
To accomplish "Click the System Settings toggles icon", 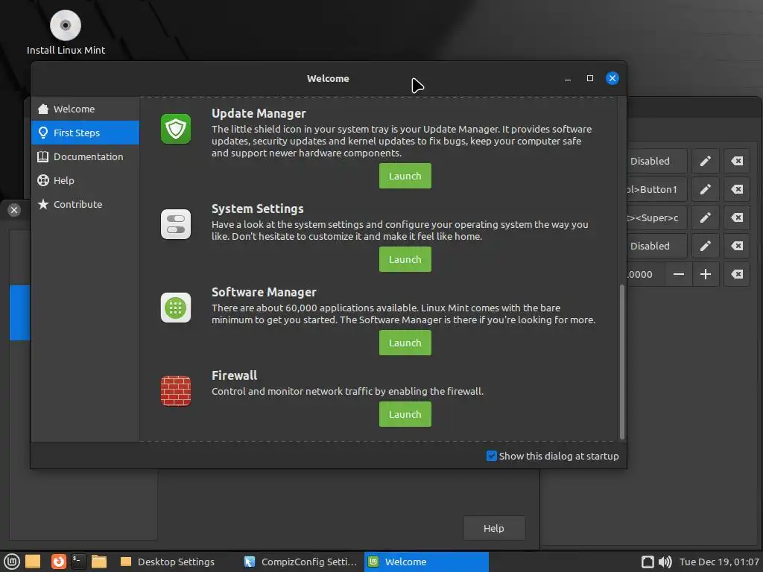I will pyautogui.click(x=176, y=224).
